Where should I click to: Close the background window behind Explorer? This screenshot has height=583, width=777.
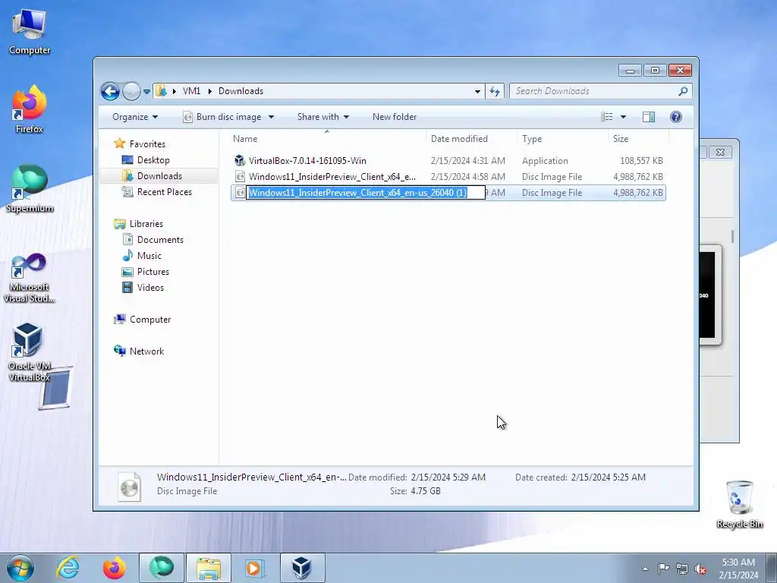pos(720,152)
